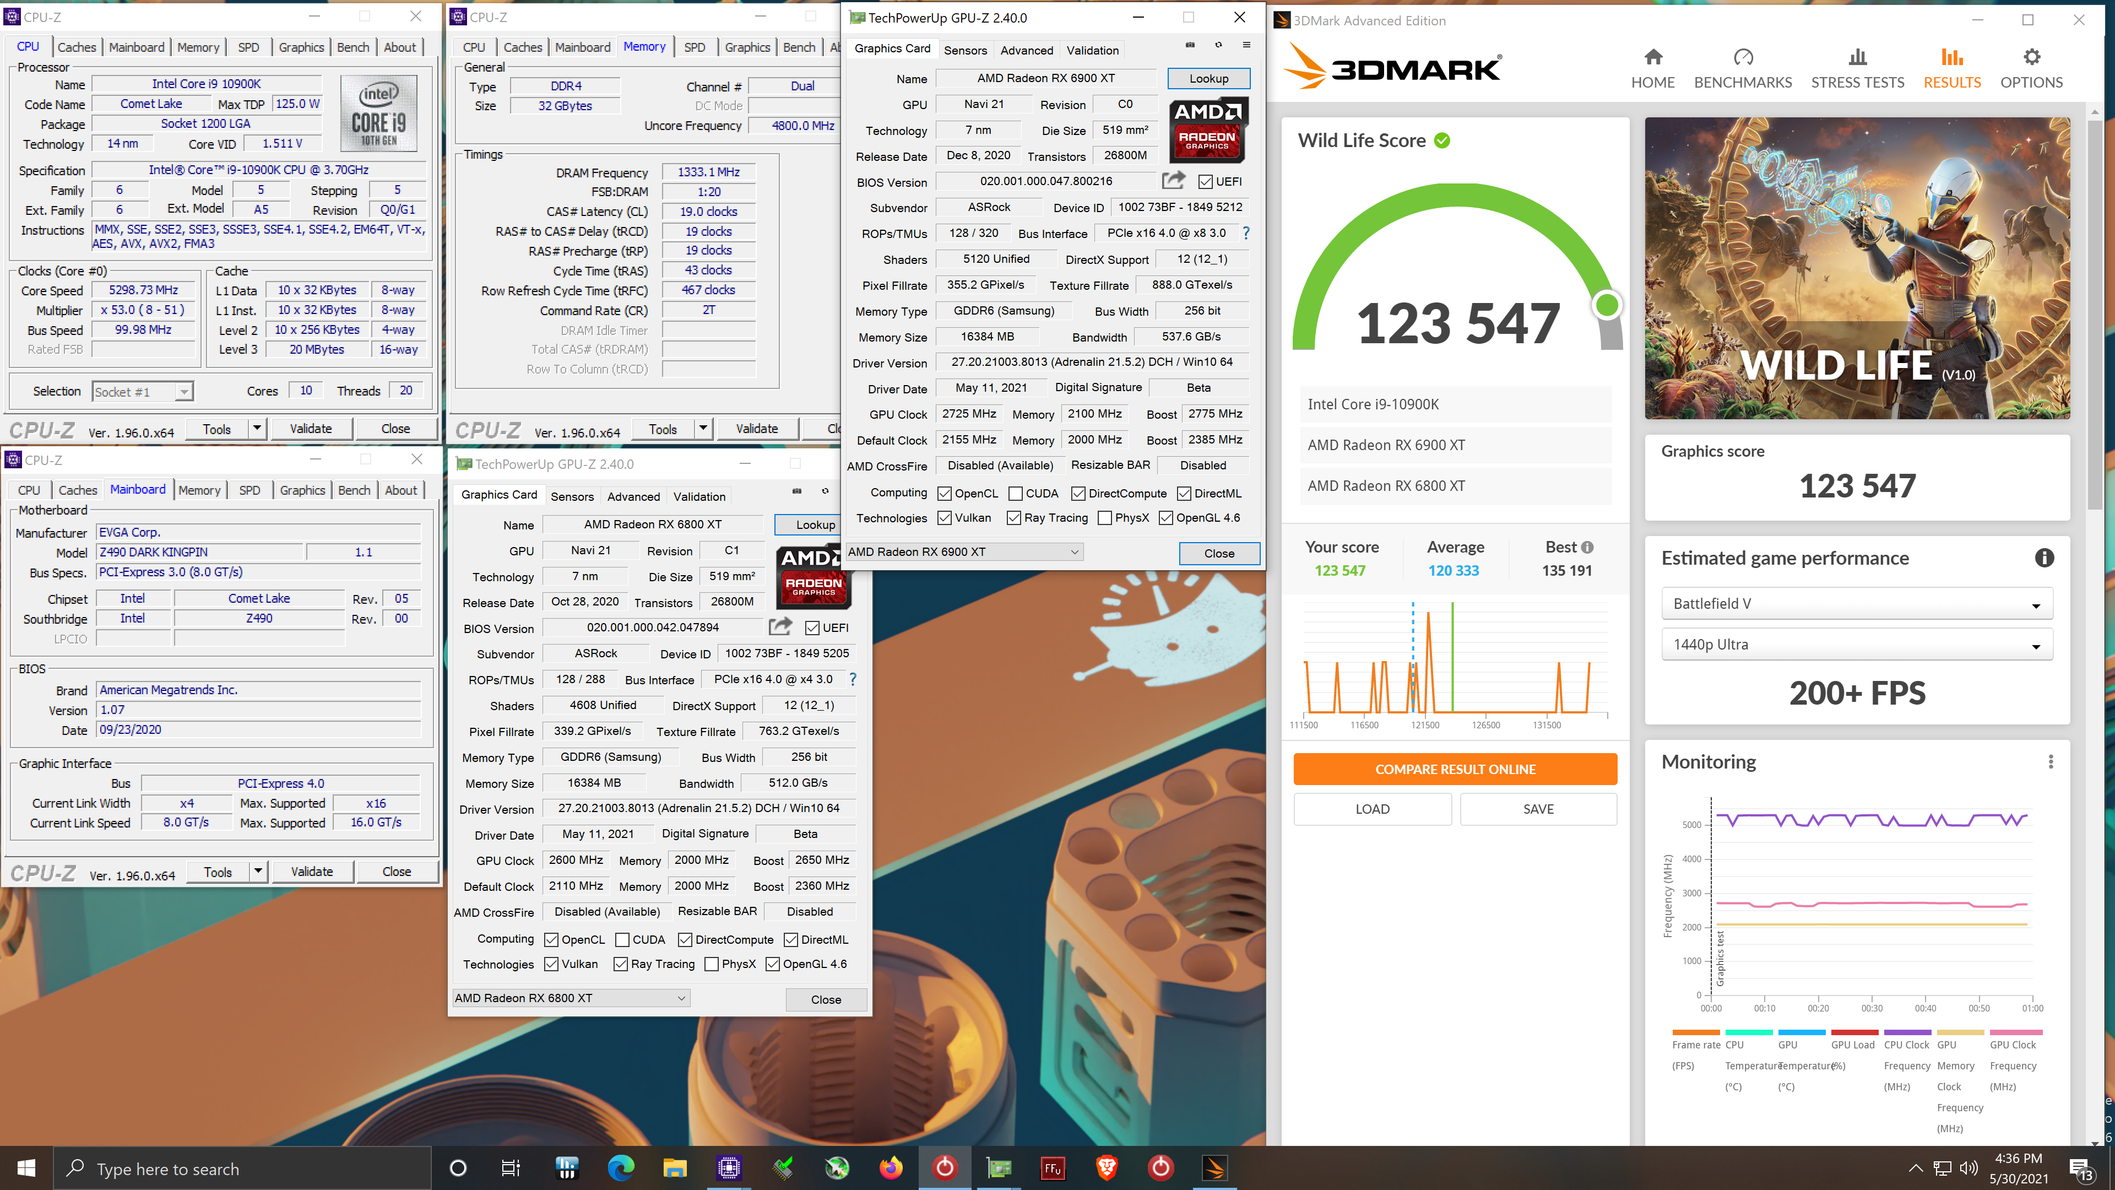Open Validation tab in RX 6900 XT GPU-Z

click(x=1092, y=50)
